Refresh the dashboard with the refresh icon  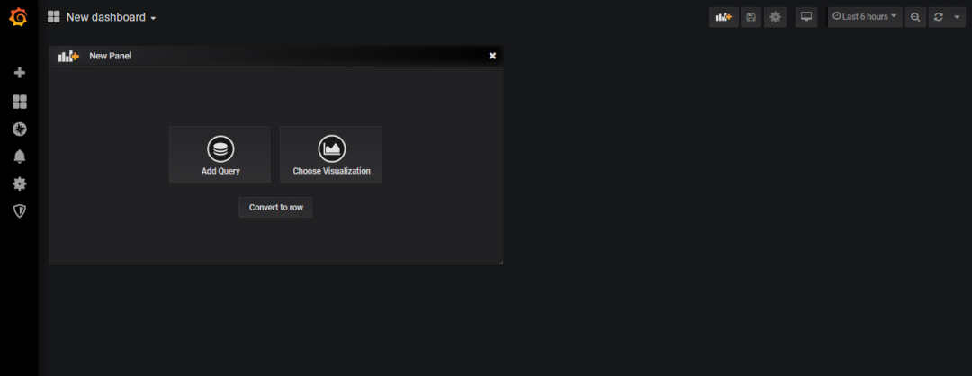click(939, 17)
